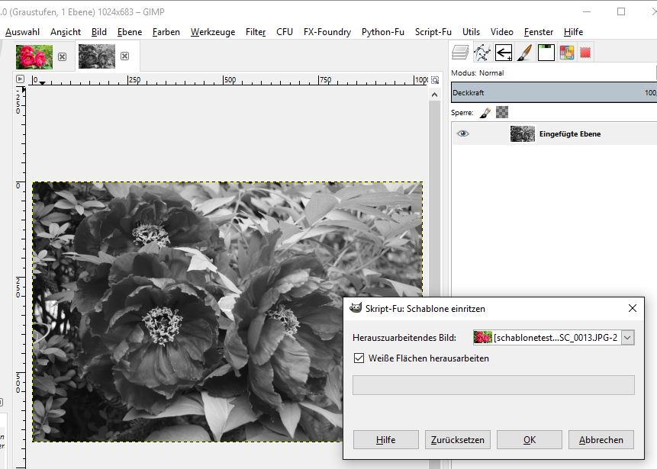Open Herauszuarbeitendes Bild dropdown
657x469 pixels.
pos(627,337)
